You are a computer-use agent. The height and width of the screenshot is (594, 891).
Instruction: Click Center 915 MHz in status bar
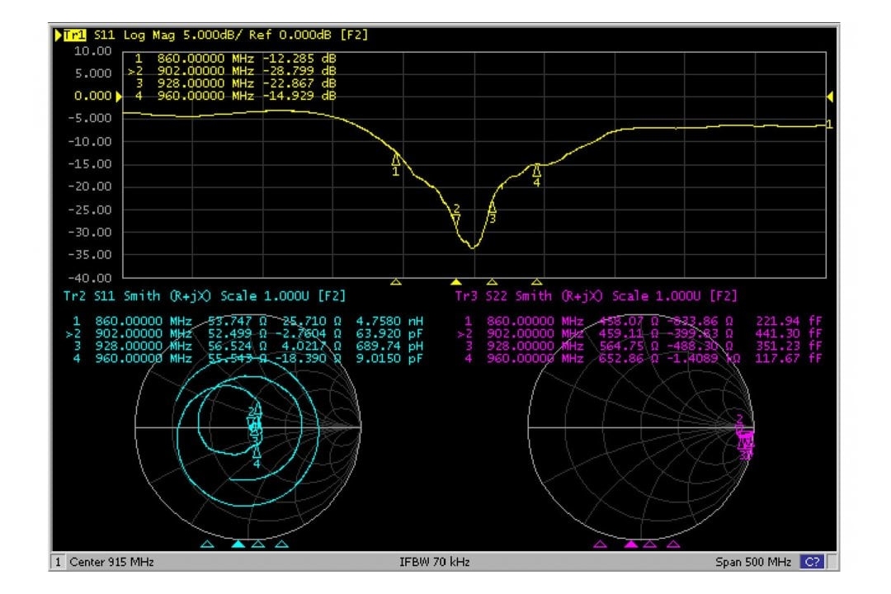[111, 562]
